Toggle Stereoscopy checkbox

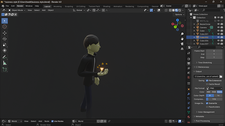[x=197, y=67]
